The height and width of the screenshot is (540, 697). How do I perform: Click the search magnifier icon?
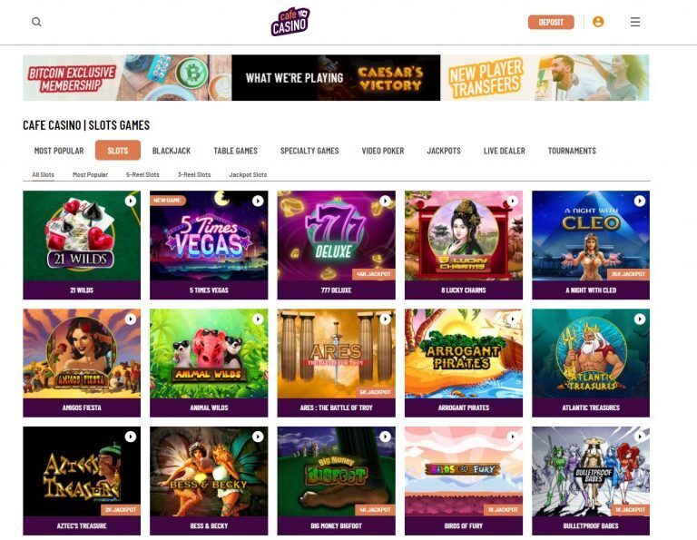coord(36,22)
